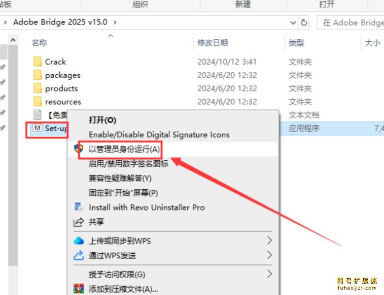Expand the 授予访问权限 submenu arrow
Screen dimensions: 384x295
click(x=269, y=274)
